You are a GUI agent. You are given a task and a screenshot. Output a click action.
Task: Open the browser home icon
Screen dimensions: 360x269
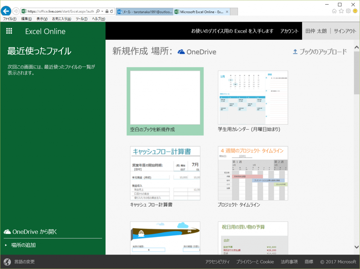pos(334,11)
